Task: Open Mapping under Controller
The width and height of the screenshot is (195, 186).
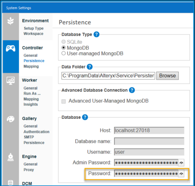Action: [31, 66]
